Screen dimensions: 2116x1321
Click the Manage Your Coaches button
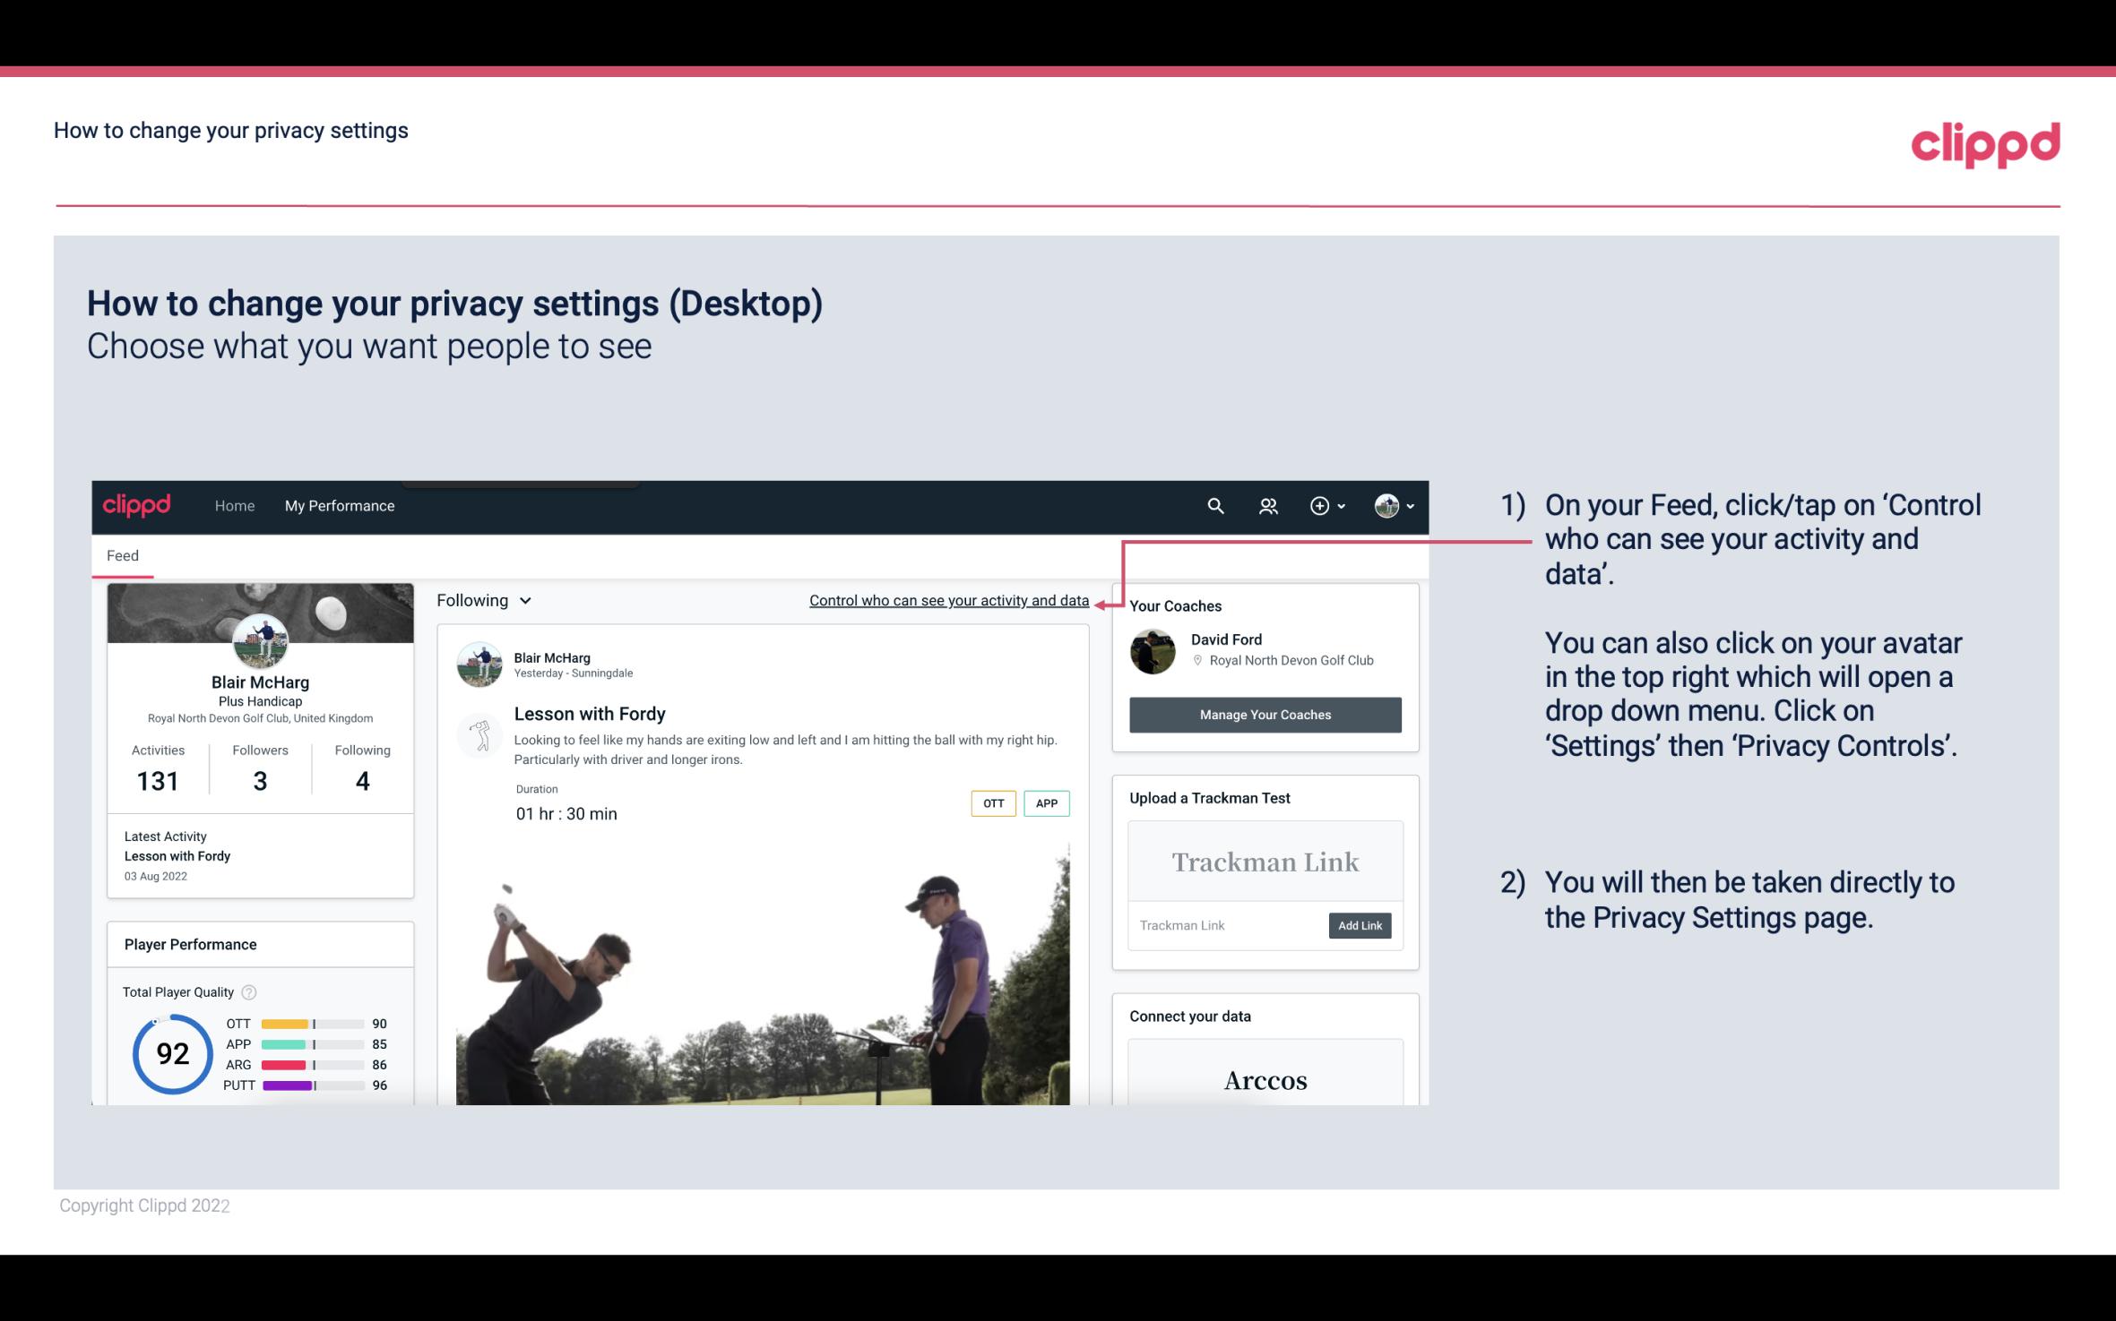[1265, 714]
